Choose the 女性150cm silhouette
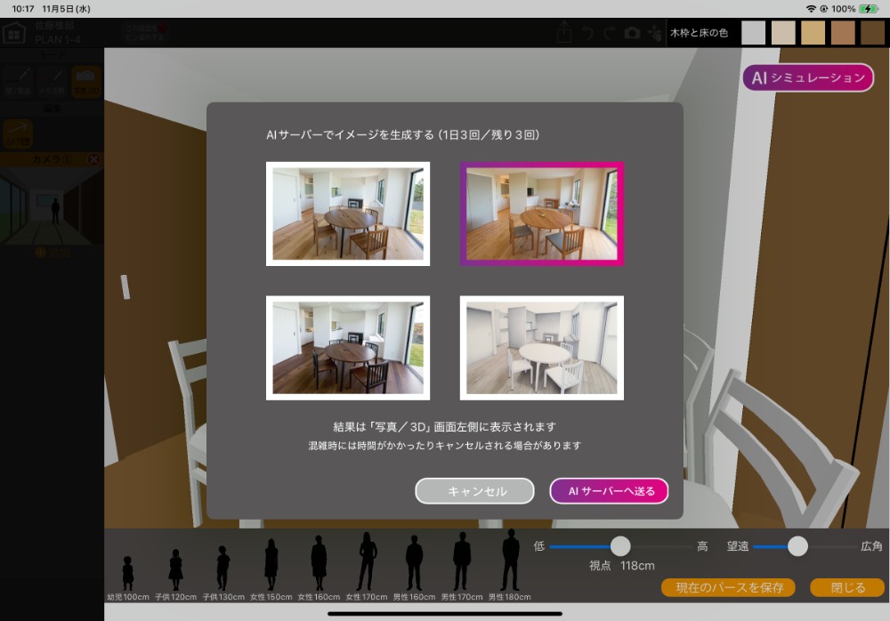 click(271, 564)
